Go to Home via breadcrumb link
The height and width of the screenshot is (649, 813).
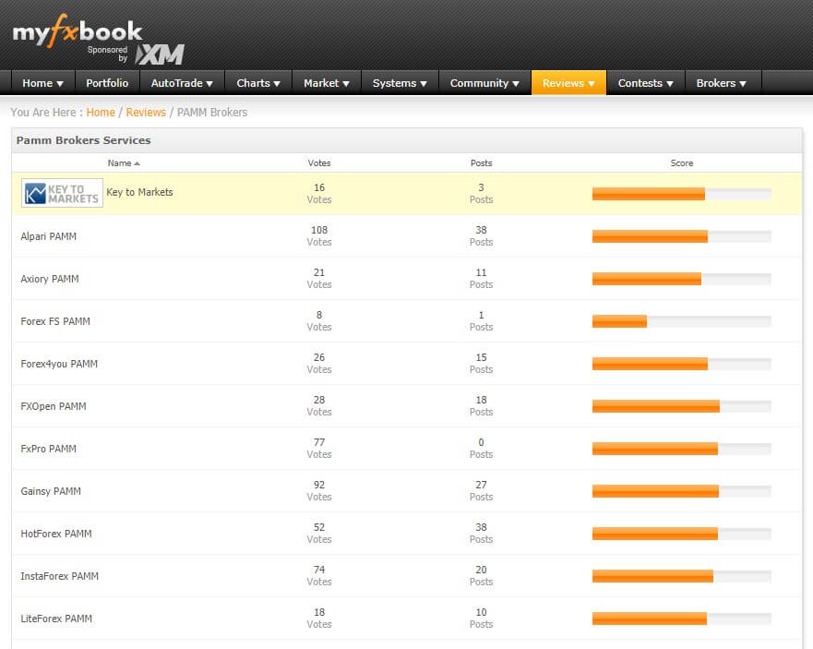[x=101, y=113]
